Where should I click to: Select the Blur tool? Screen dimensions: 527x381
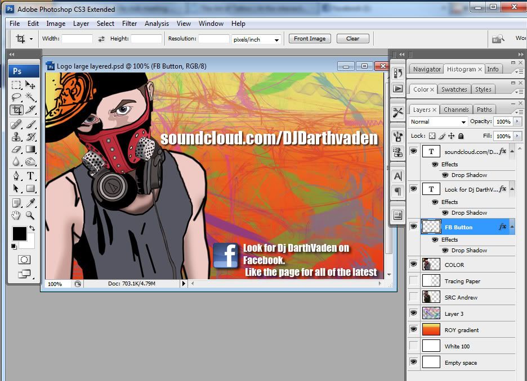tap(16, 162)
